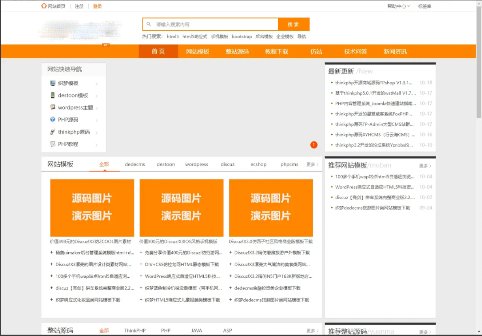
Task: Open thumbnail above Discuz!X3IOS风格手机模板
Action: 182,208
